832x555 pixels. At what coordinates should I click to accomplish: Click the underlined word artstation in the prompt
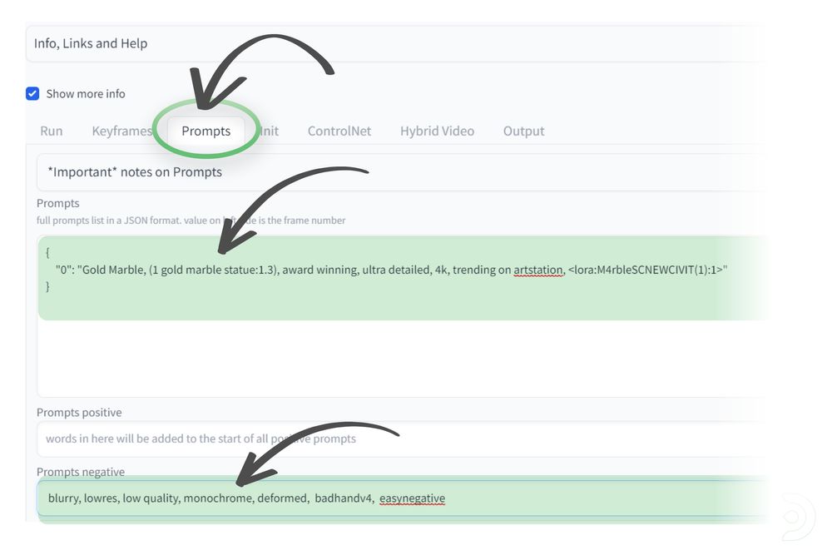click(x=538, y=270)
